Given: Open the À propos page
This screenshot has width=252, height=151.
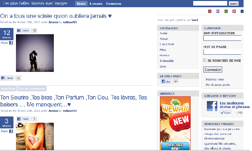Looking at the screenshot, I should [x=96, y=3].
